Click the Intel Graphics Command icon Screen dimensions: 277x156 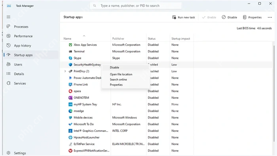pos(70,131)
